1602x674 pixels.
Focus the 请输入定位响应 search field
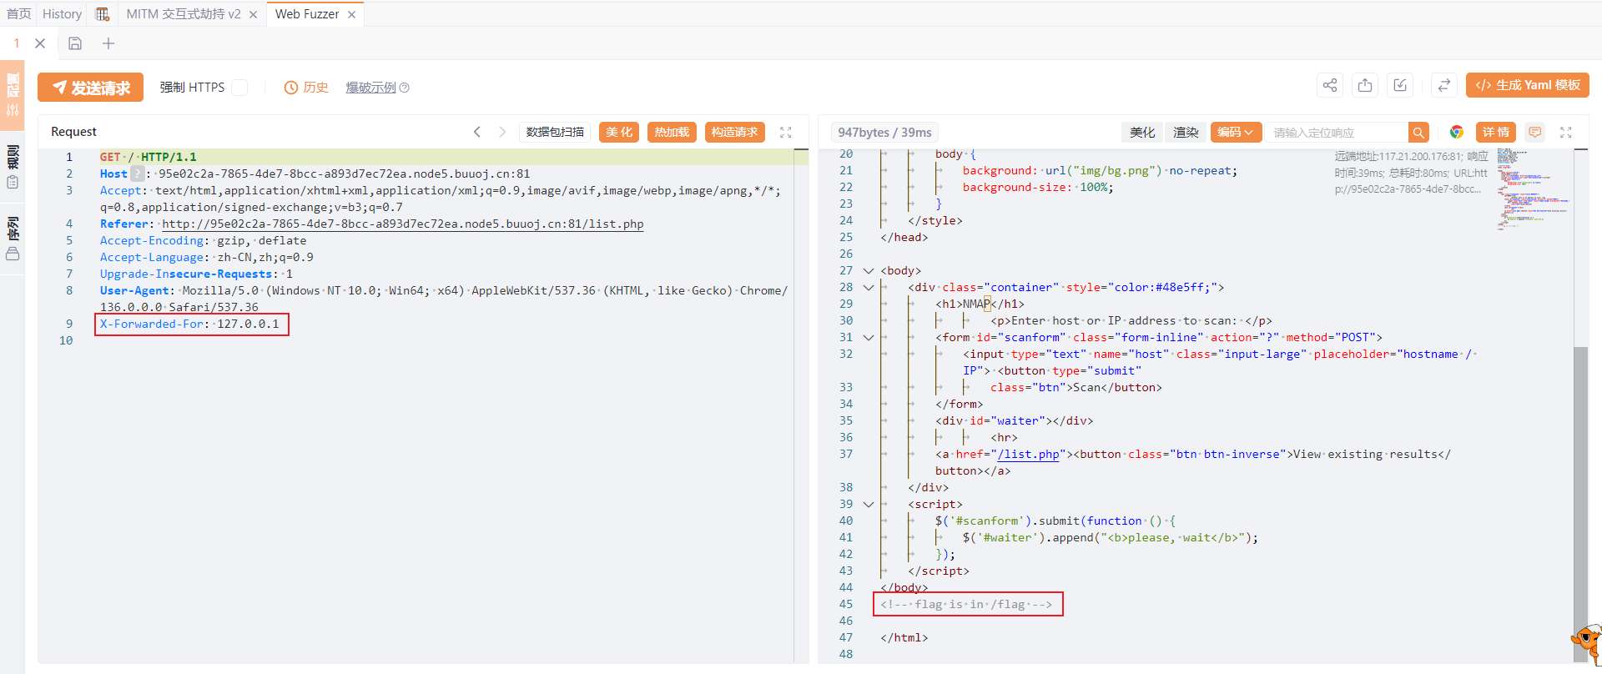tap(1337, 133)
